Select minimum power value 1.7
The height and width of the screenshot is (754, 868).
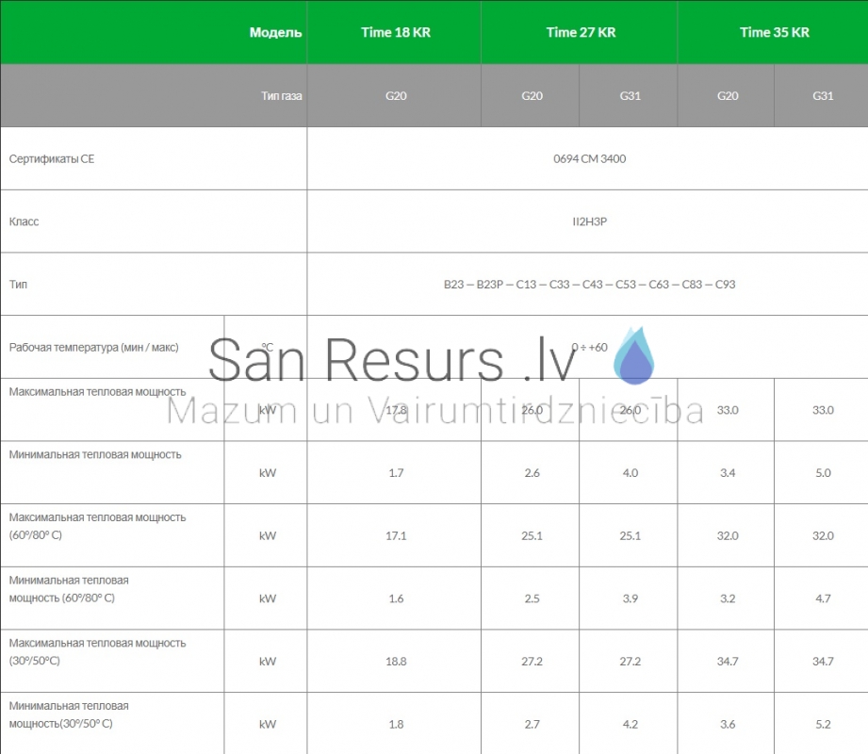(x=396, y=473)
